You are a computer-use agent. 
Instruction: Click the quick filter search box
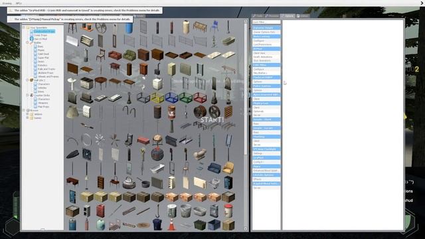(266, 22)
